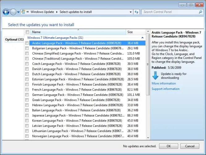Go back with the blue Back arrow
Screen dimensions: 206x155
6,12
